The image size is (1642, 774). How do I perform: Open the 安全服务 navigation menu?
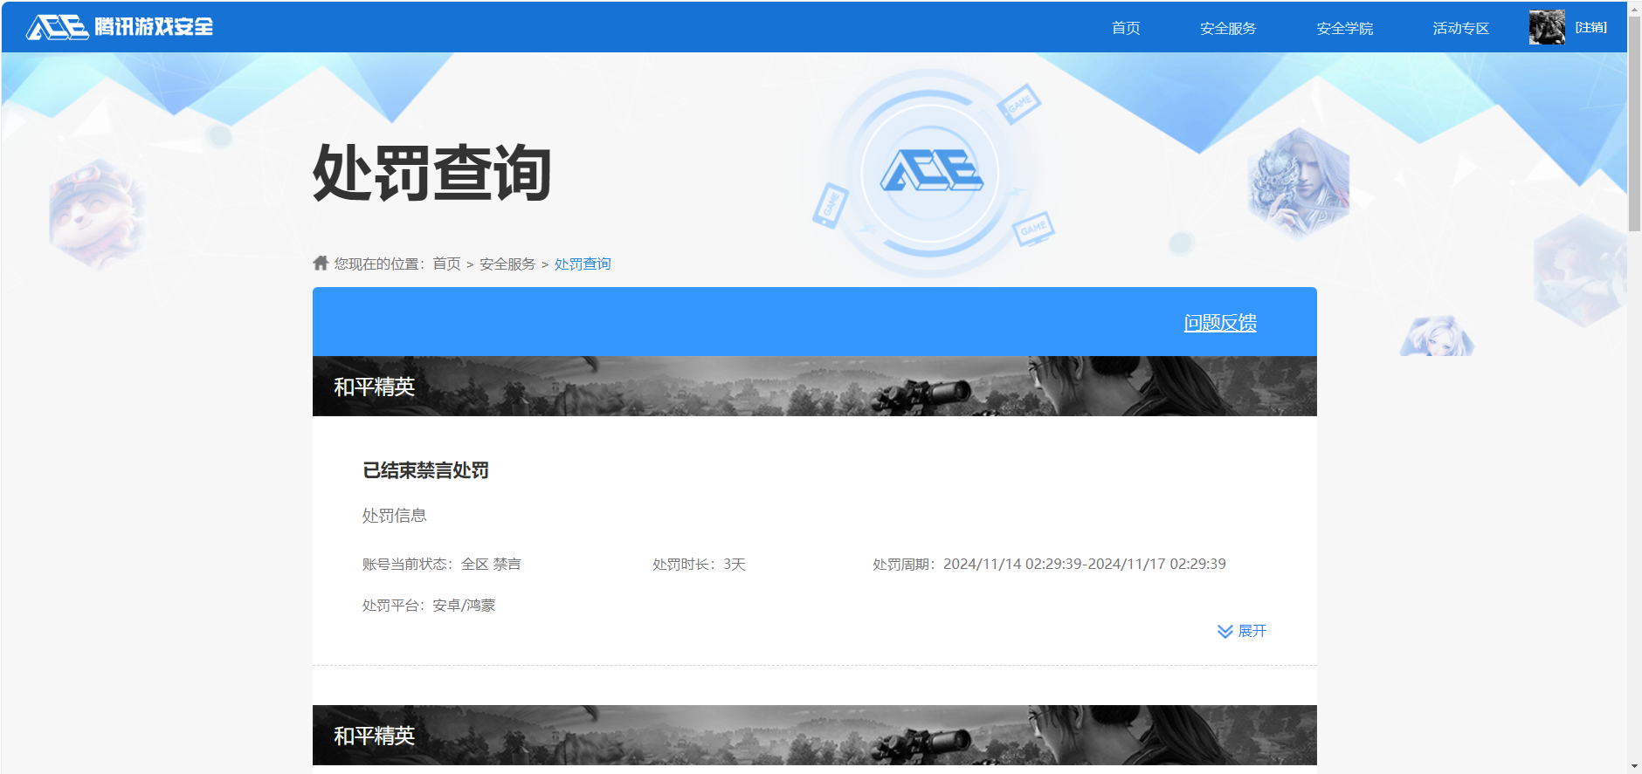point(1227,28)
